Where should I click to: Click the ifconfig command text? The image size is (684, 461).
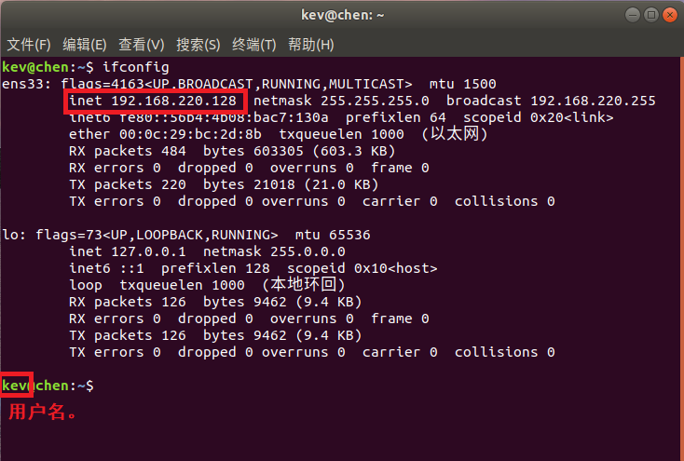(136, 67)
